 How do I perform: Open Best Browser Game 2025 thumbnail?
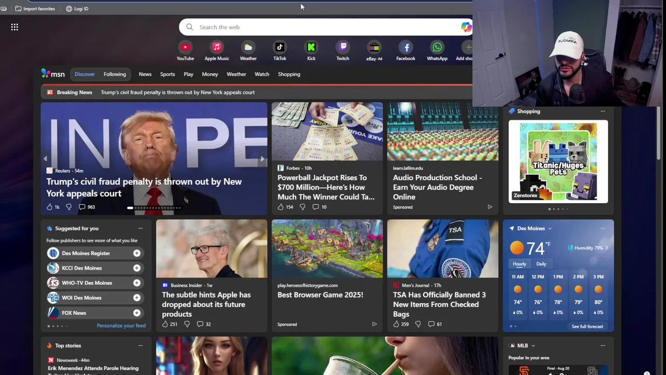[327, 249]
